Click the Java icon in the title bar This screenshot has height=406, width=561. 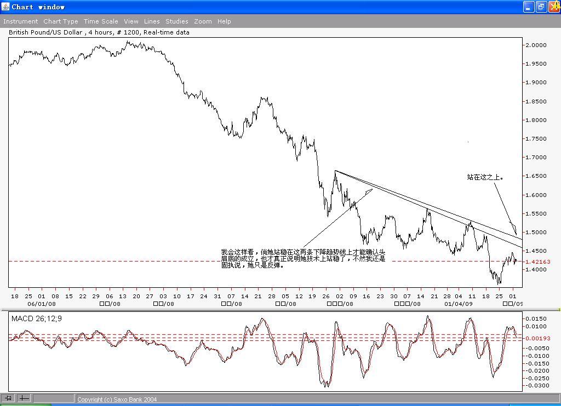[5, 7]
